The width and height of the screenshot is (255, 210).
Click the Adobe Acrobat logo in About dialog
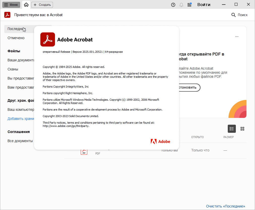48,39
